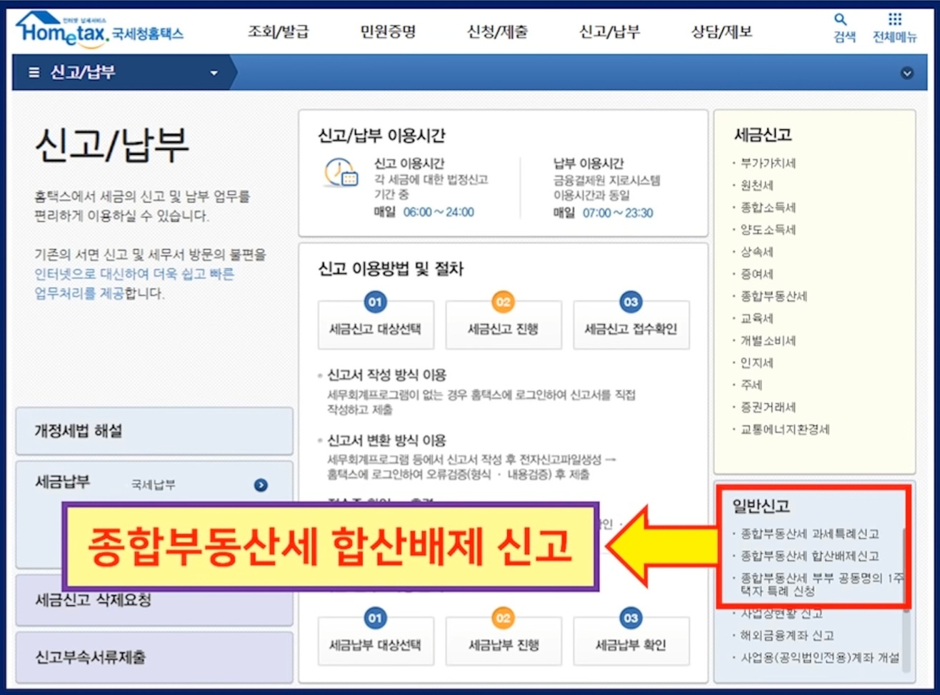Open 사업용(공익법인전용)계좌 개설 link
The image size is (940, 695).
coord(820,658)
